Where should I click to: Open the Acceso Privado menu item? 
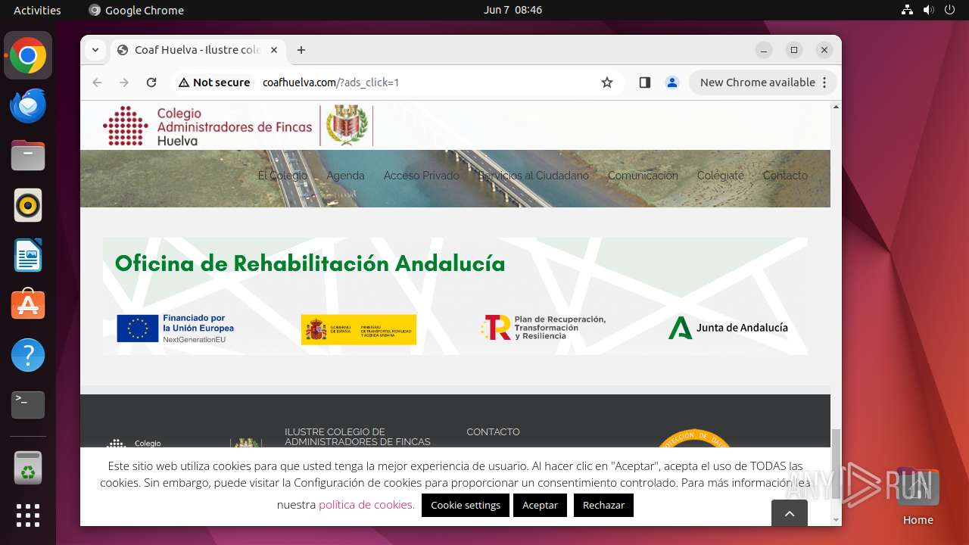421,176
